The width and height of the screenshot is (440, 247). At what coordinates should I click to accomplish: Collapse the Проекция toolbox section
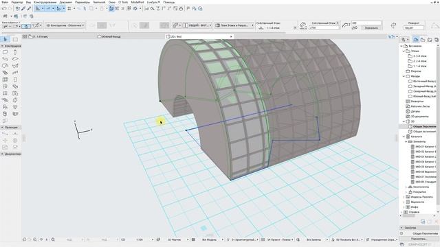coord(2,128)
